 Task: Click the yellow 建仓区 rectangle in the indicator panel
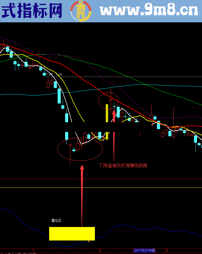pos(72,234)
